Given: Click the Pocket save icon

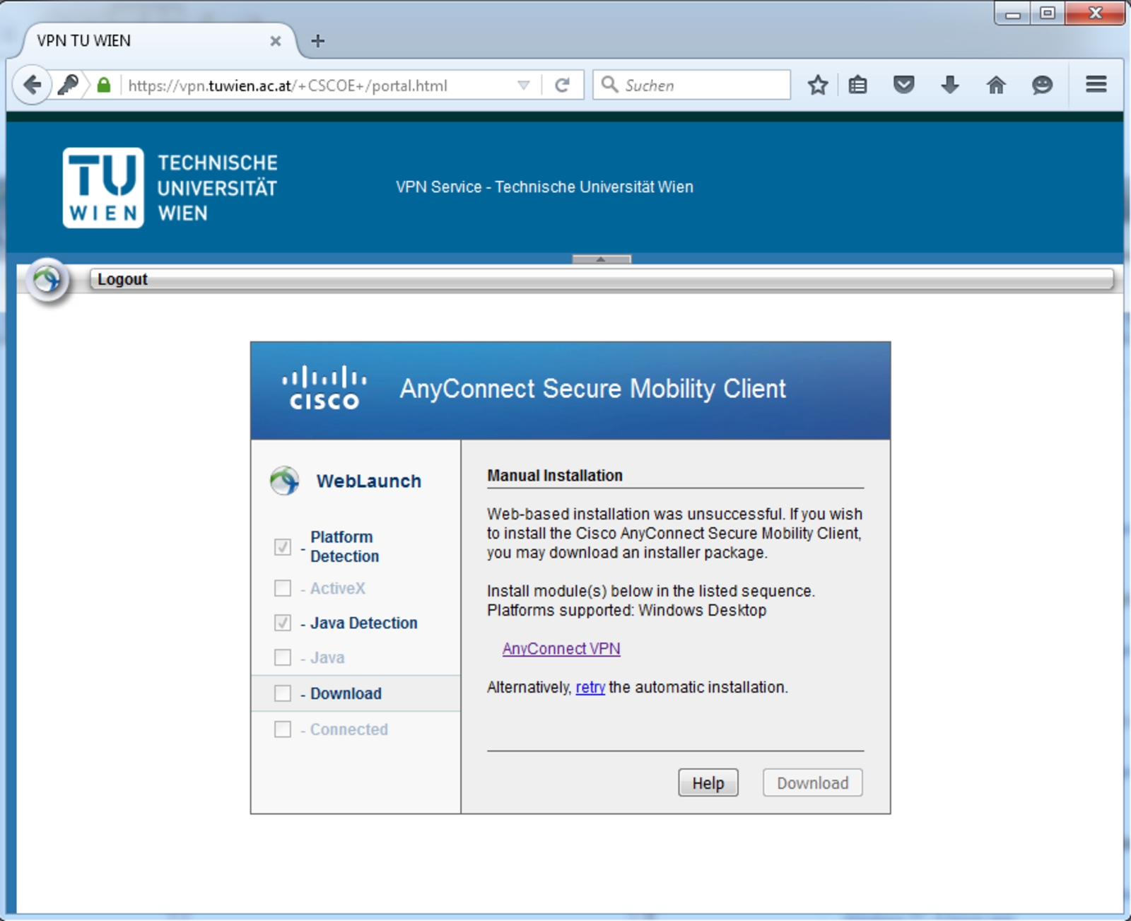Looking at the screenshot, I should point(904,86).
